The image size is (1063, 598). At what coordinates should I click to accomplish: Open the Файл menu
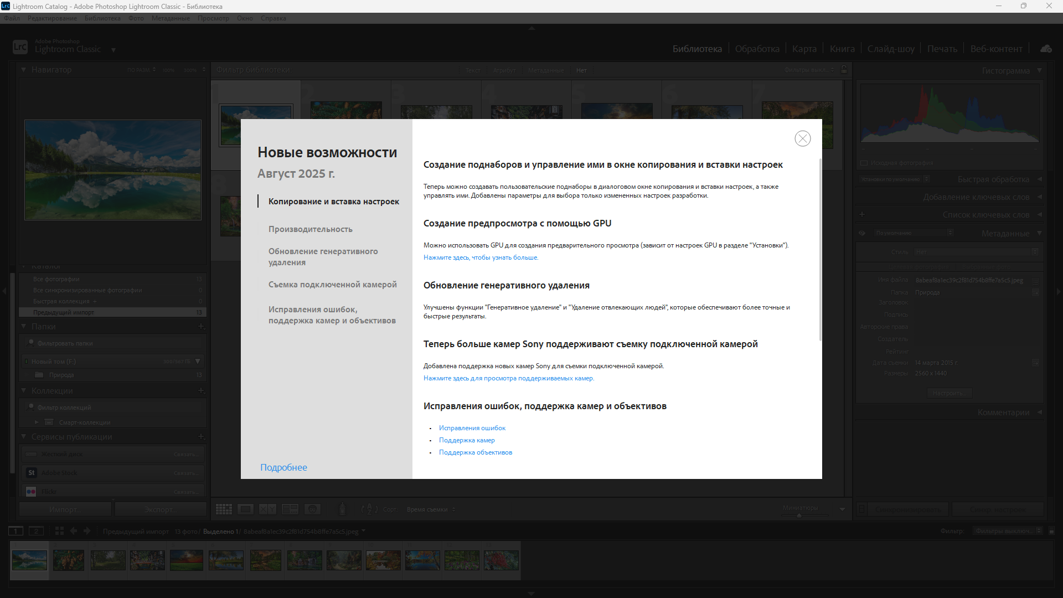click(12, 18)
